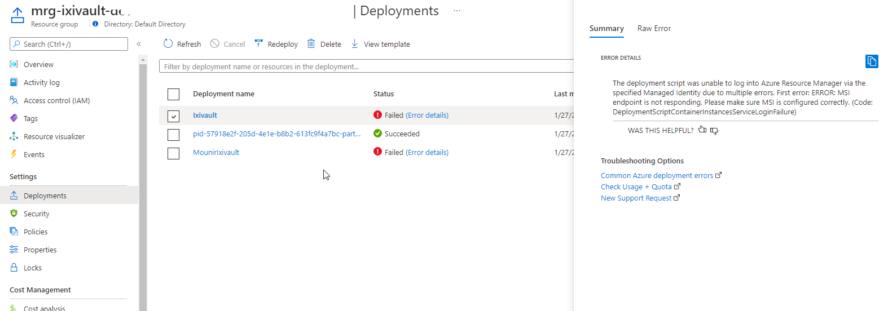Click the copy error details icon
This screenshot has height=311, width=888.
tap(872, 61)
